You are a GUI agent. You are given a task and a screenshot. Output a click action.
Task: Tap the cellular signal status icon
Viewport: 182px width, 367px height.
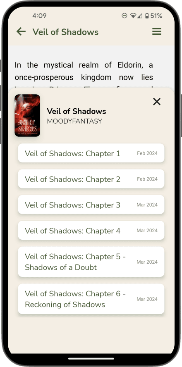coord(140,16)
